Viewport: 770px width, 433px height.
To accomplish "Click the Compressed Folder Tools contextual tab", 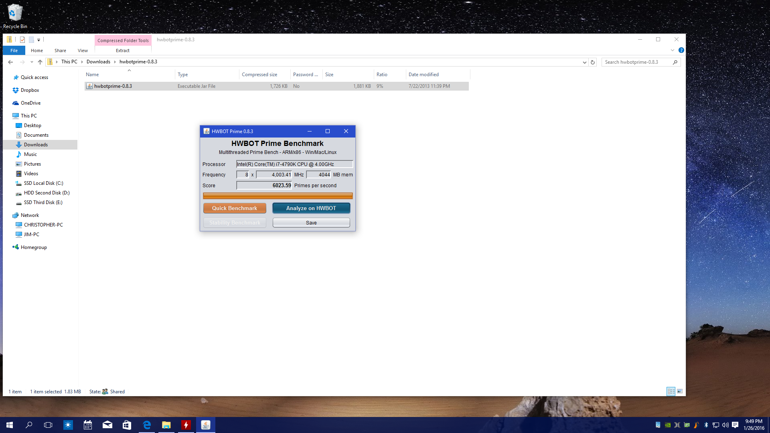I will pos(123,40).
